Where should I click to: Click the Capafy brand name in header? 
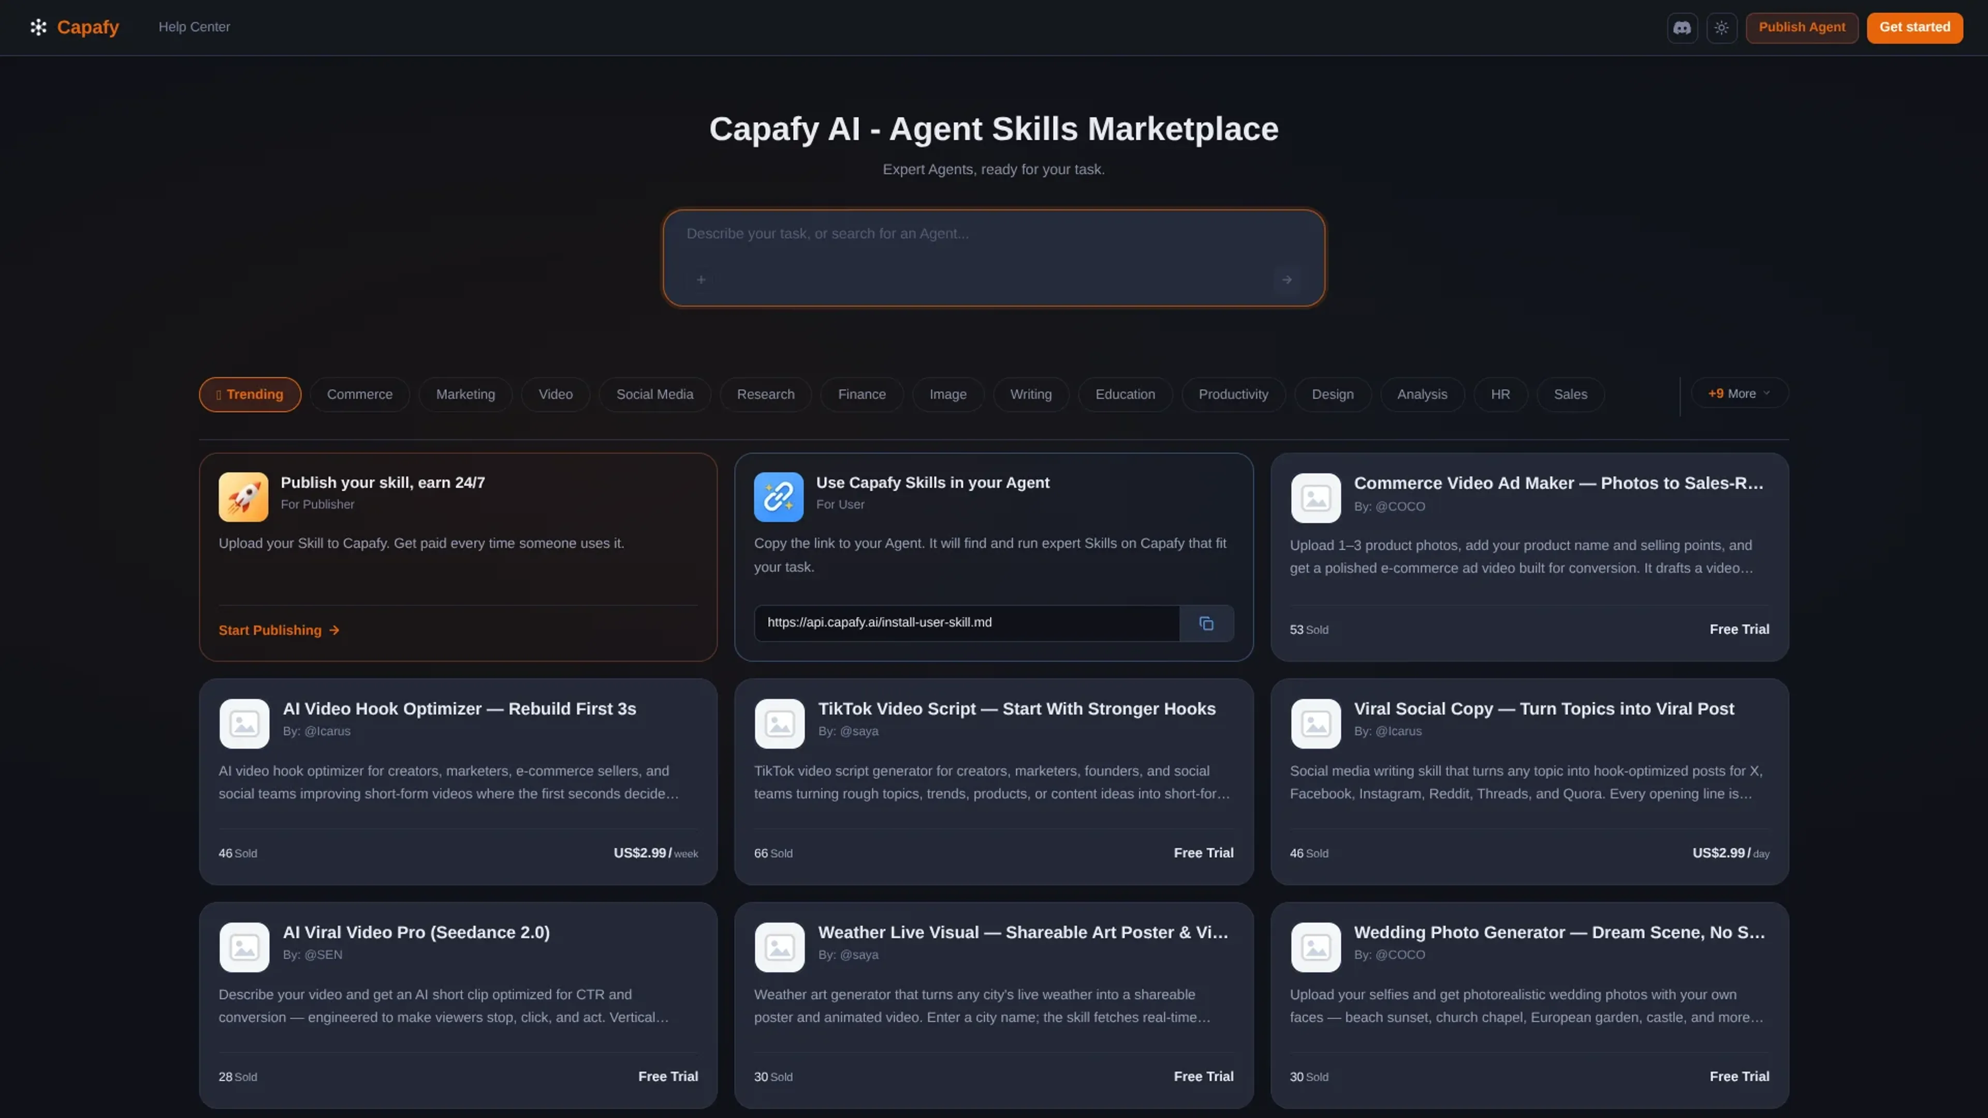point(88,28)
